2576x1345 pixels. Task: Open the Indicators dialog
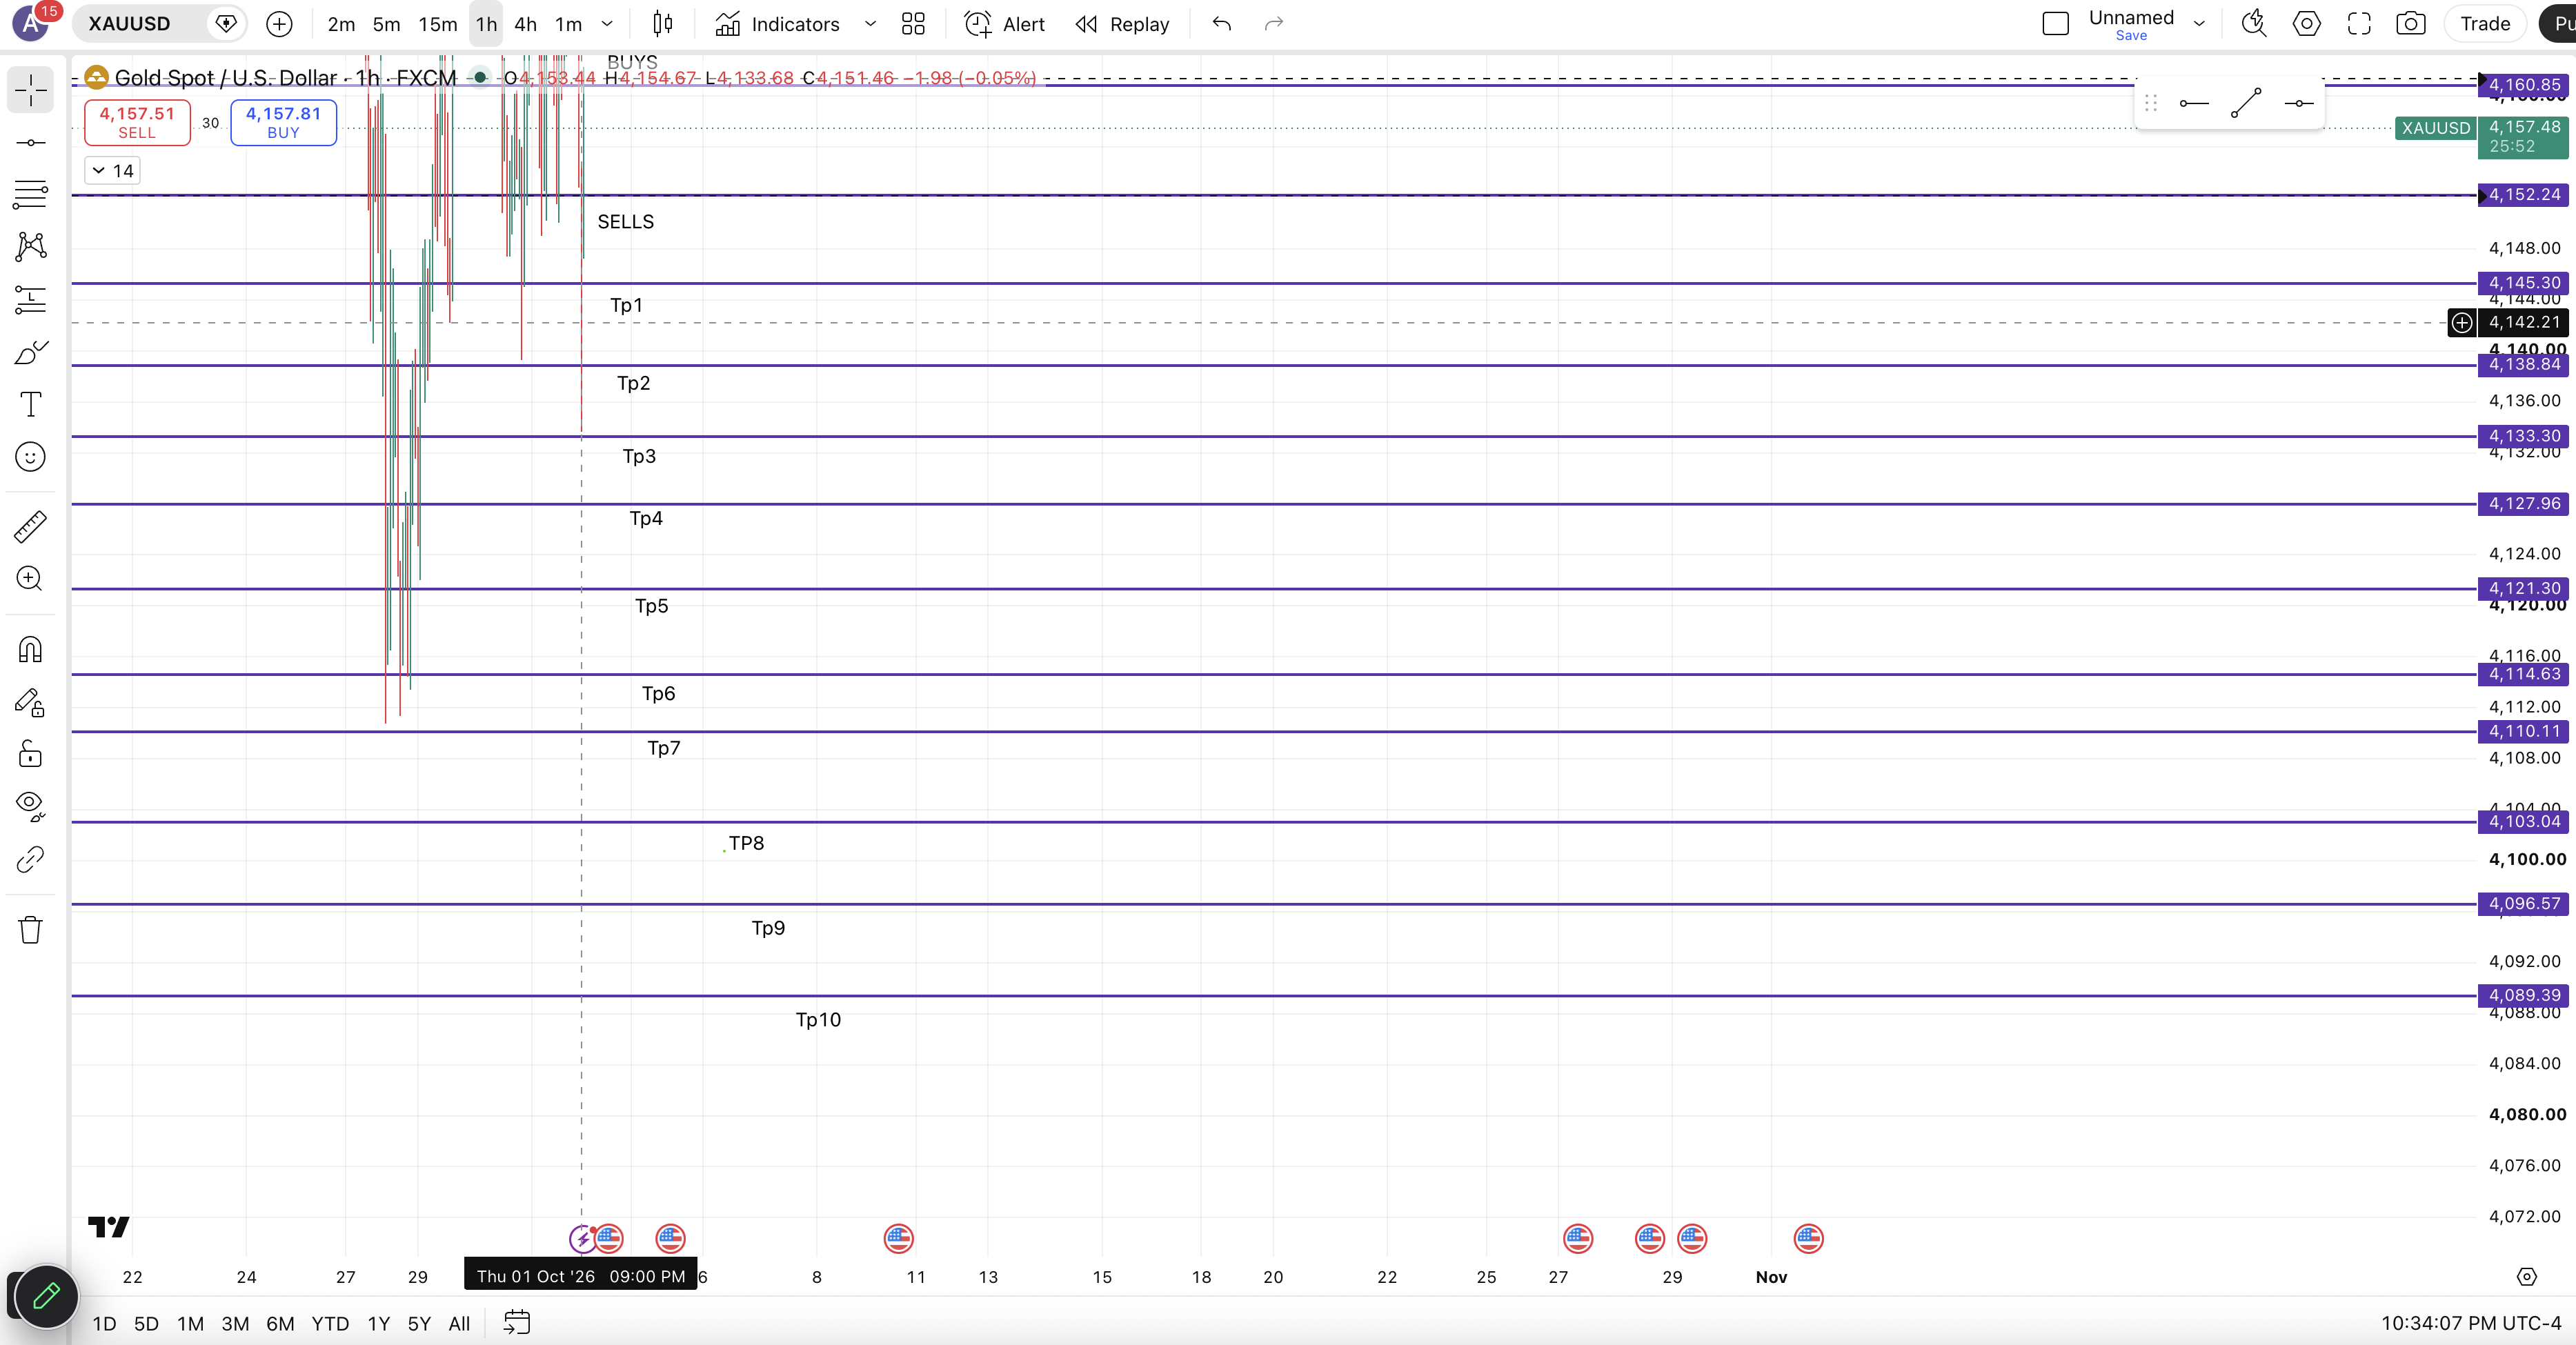(777, 24)
